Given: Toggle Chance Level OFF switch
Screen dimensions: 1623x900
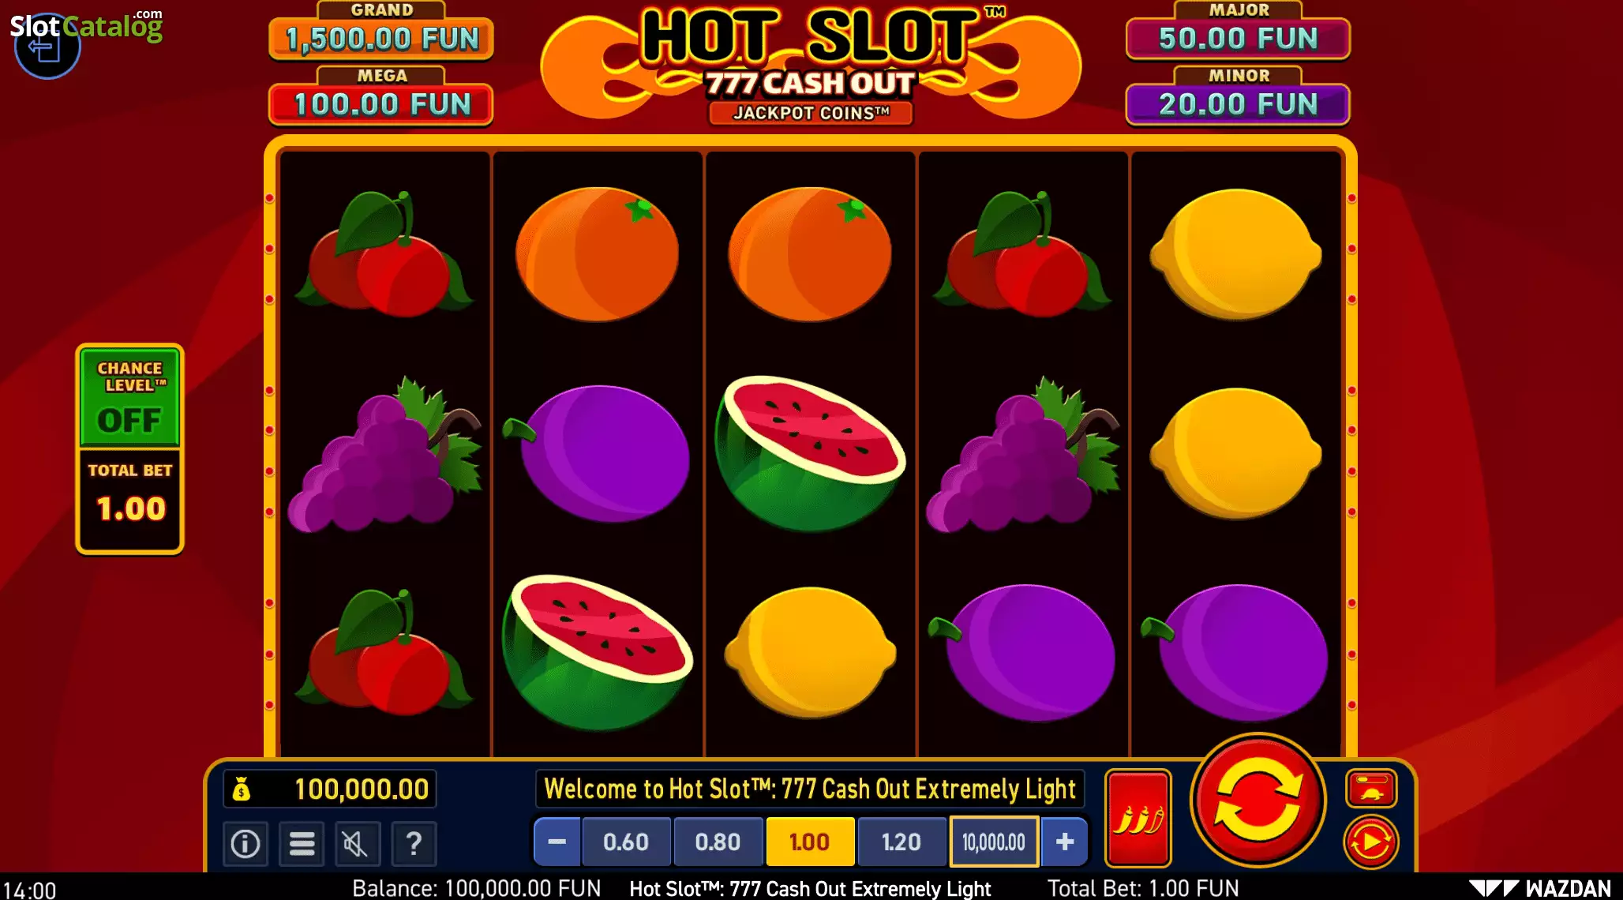Looking at the screenshot, I should point(130,396).
